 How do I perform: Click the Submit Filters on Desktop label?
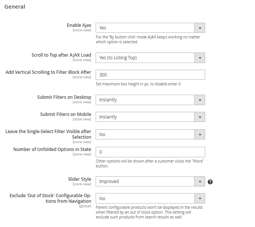tap(64, 97)
